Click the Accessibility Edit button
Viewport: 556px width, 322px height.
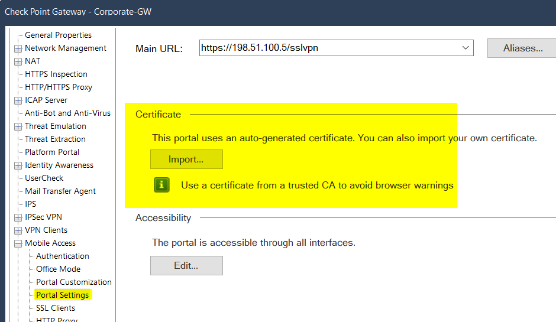point(186,265)
